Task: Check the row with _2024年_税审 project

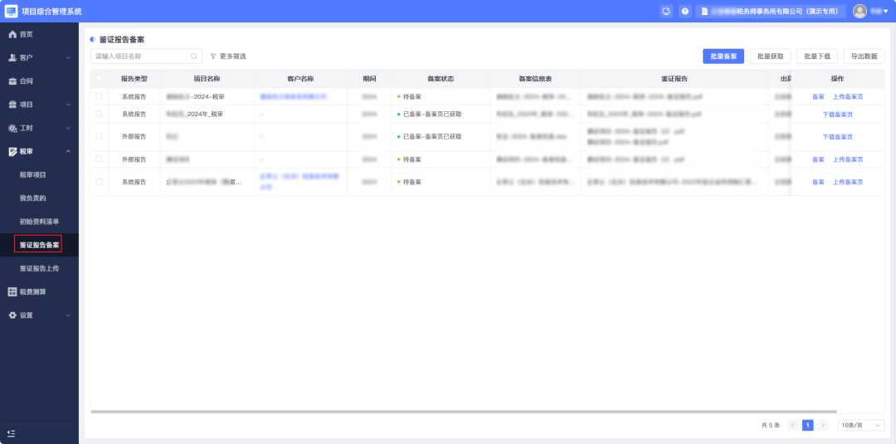Action: click(x=99, y=114)
